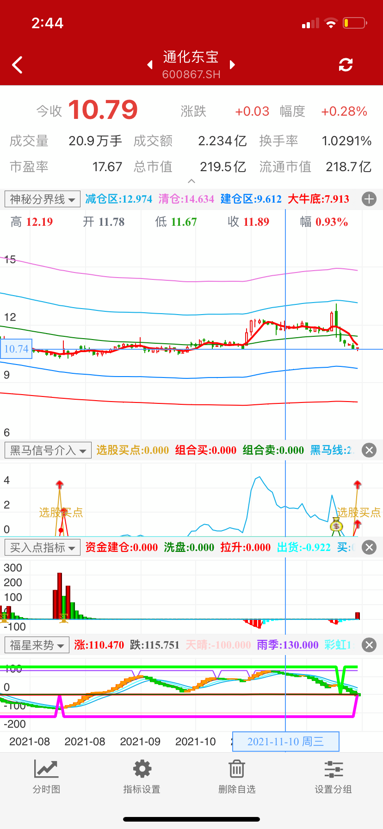
Task: Tap the right-side 选股买点 chart label
Action: point(358,512)
